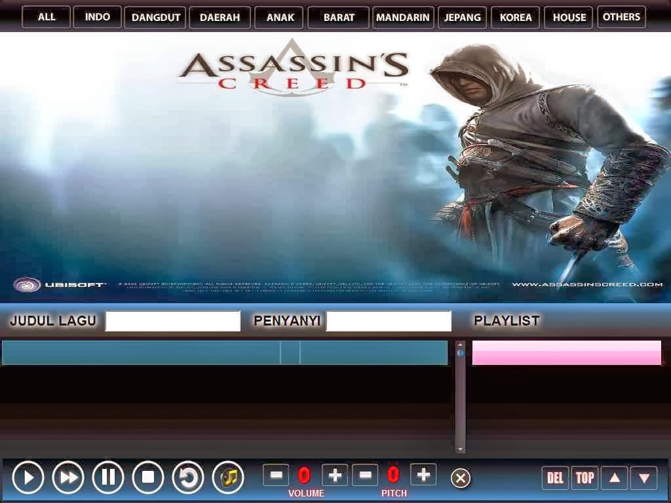Image resolution: width=671 pixels, height=503 pixels.
Task: Click scrollbar down arrow of song list
Action: [x=460, y=449]
